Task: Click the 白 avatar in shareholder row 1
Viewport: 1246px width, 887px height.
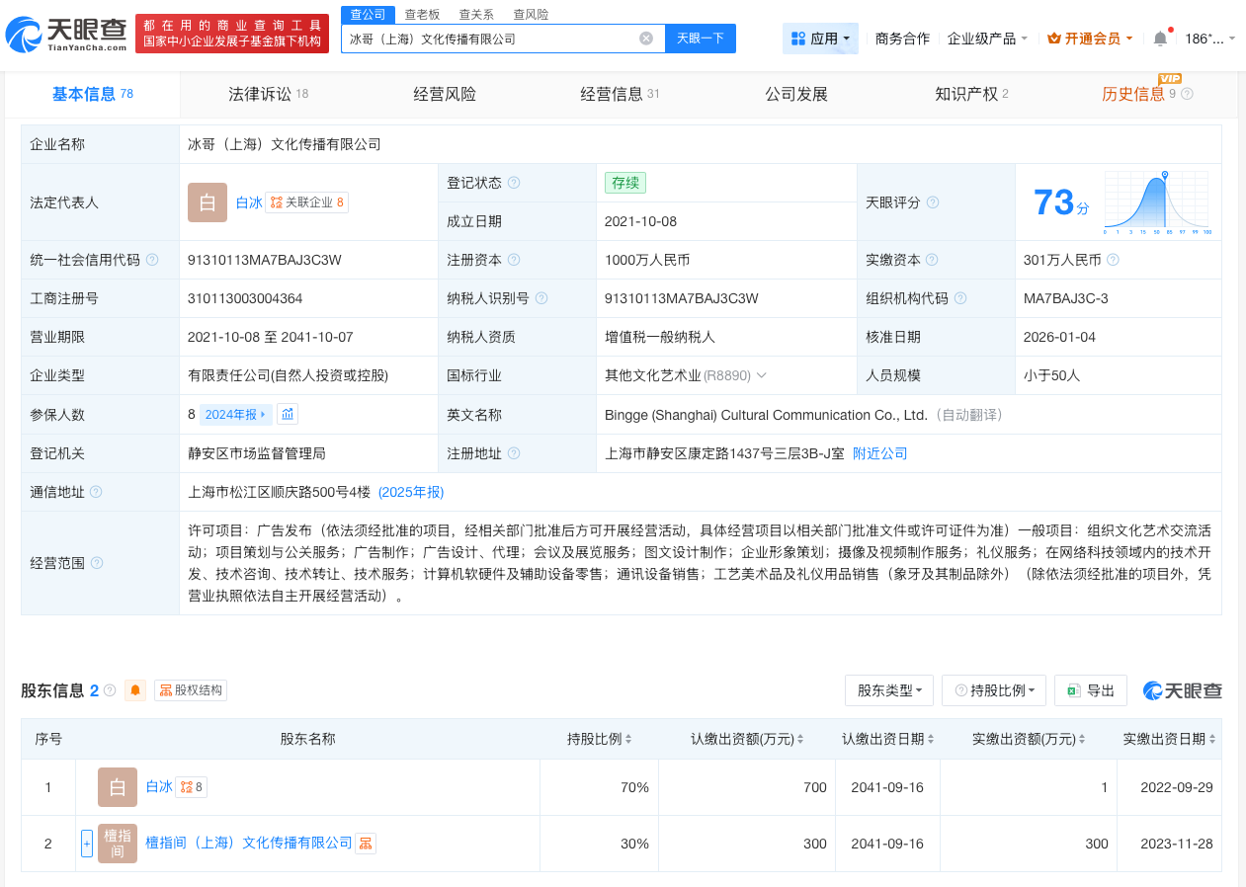Action: [118, 787]
